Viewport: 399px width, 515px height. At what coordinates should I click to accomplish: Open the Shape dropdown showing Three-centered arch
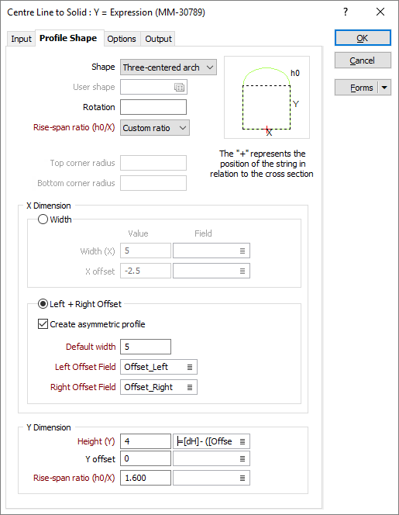168,67
